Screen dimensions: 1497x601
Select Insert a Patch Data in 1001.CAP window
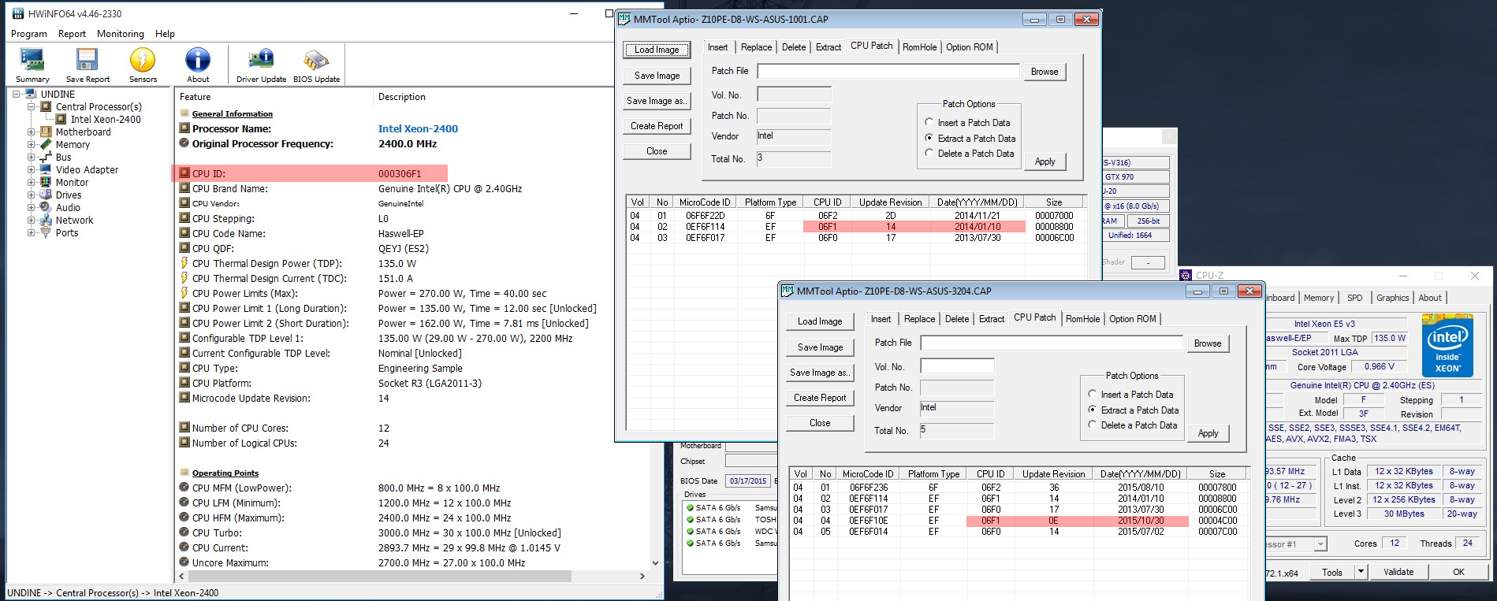[x=929, y=123]
